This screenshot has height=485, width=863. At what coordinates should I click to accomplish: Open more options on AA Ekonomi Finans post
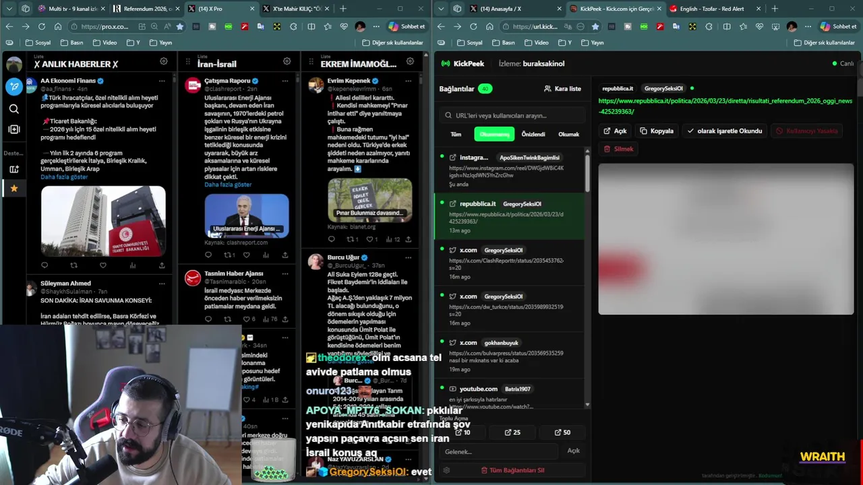point(162,81)
